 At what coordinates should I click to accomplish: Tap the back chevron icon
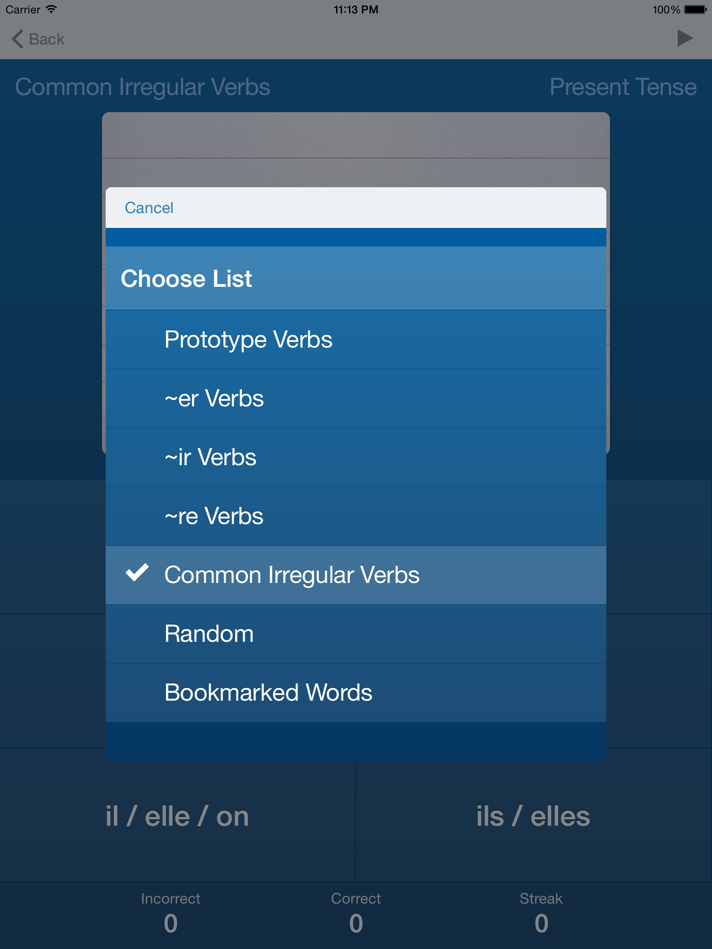18,39
